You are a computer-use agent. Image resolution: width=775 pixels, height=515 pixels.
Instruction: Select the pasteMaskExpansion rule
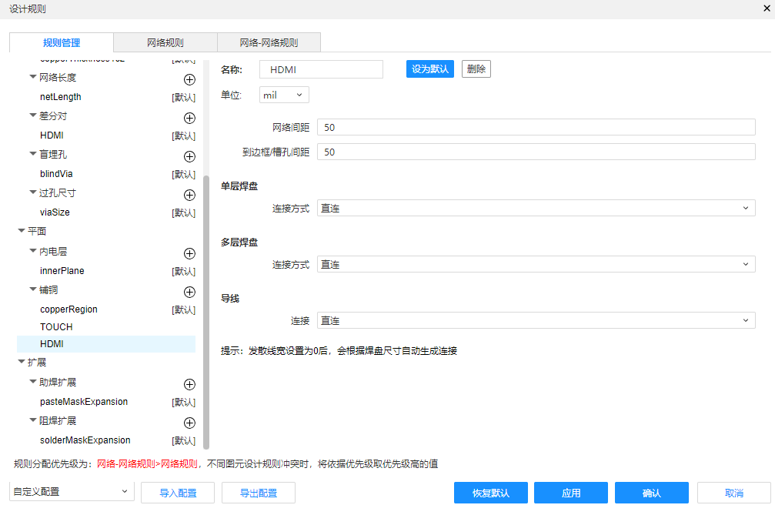tap(84, 402)
